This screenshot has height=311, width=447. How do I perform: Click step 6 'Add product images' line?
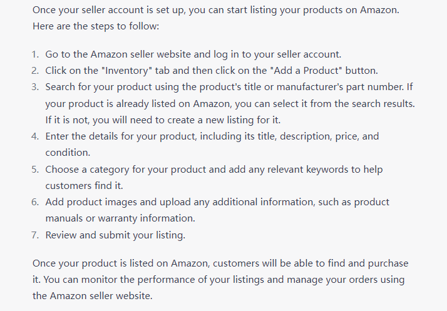coord(217,202)
